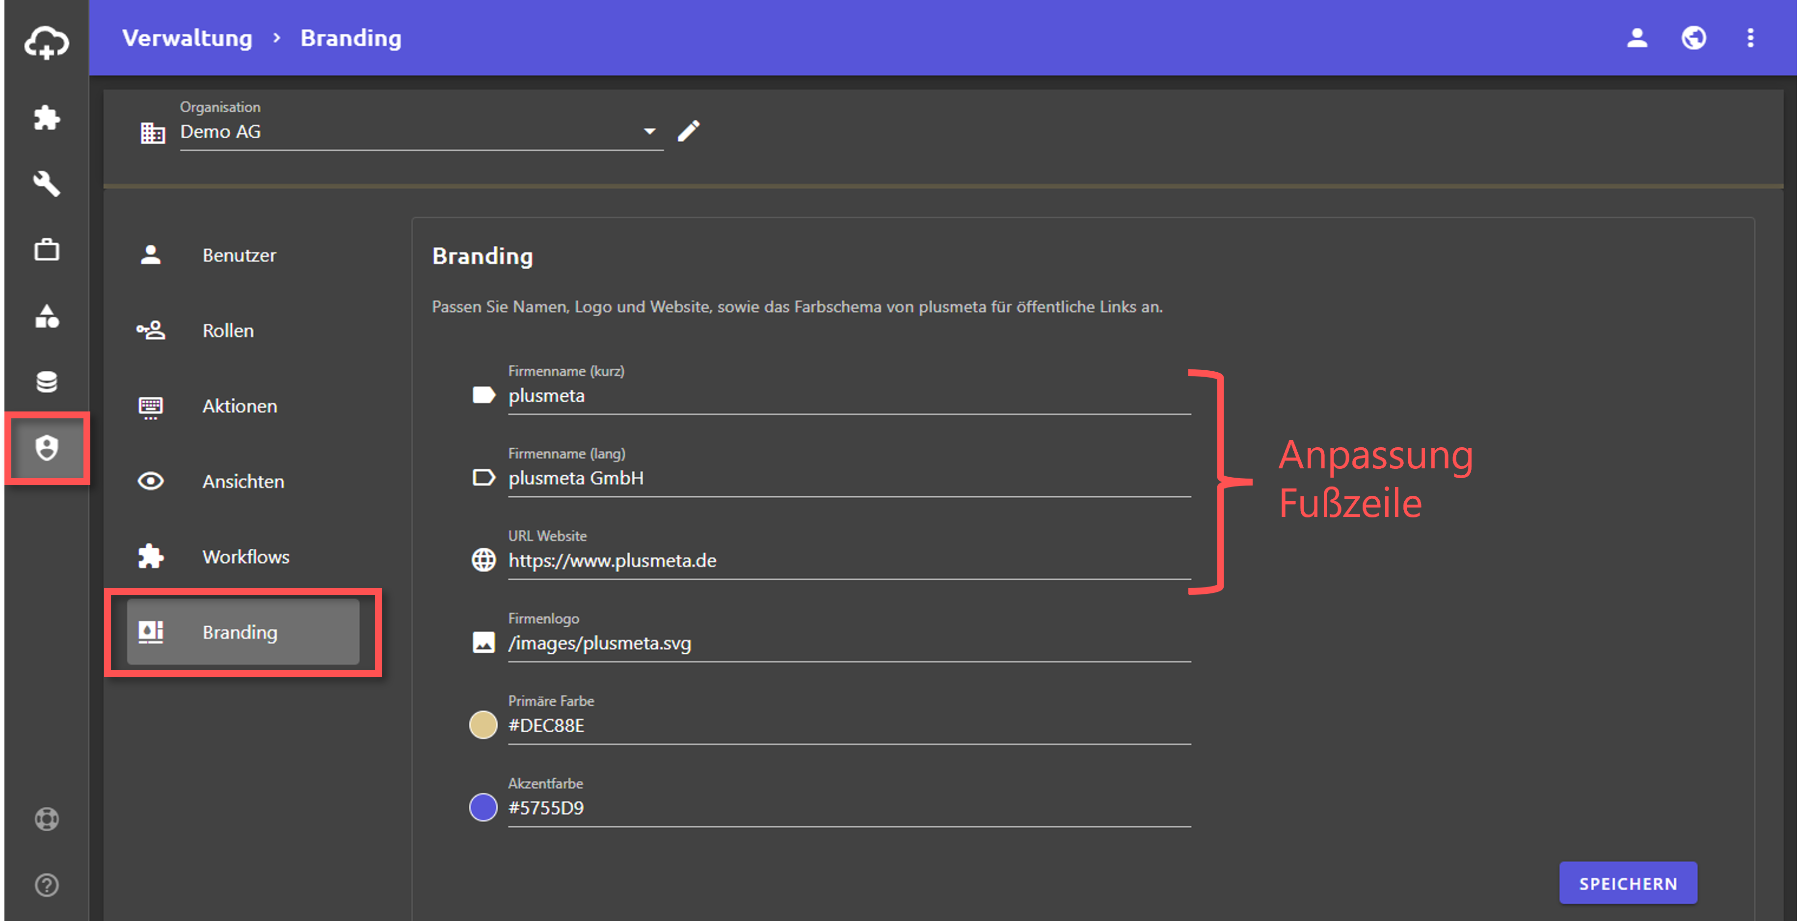Open the wrench tools sidebar icon
This screenshot has height=921, width=1797.
tap(46, 183)
